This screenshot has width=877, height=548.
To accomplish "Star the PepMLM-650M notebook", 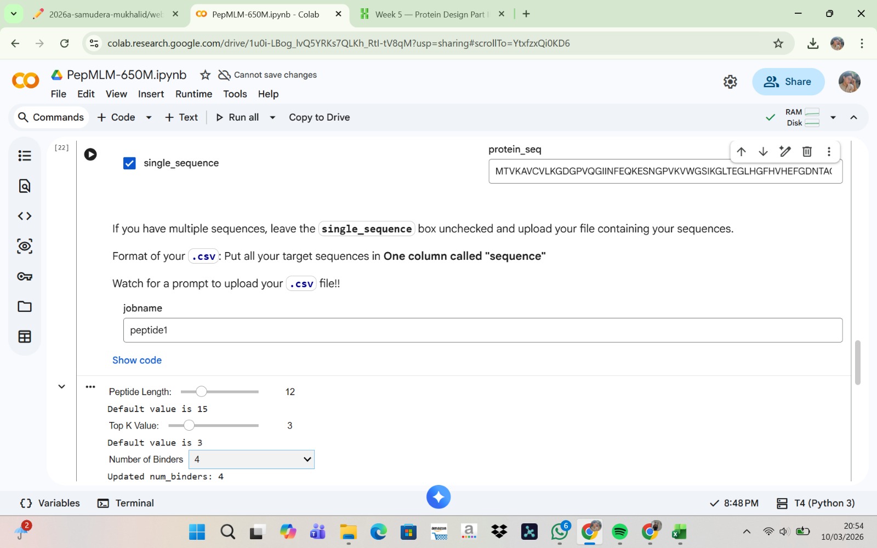I will click(205, 75).
